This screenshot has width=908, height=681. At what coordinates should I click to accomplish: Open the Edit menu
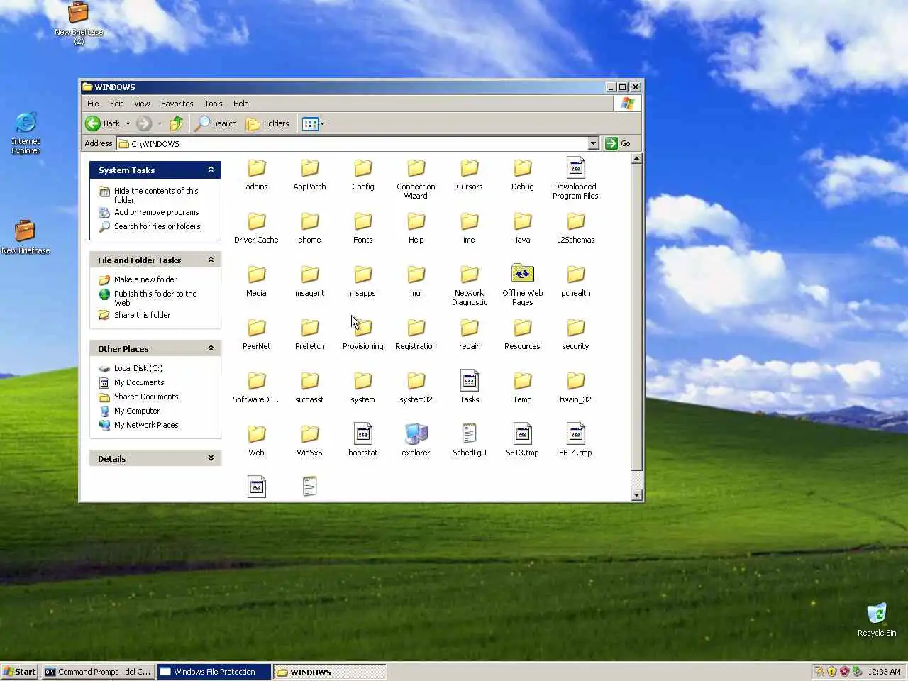(116, 104)
